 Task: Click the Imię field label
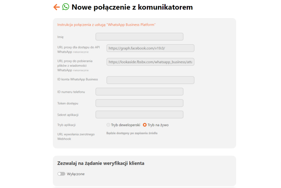coord(61,37)
